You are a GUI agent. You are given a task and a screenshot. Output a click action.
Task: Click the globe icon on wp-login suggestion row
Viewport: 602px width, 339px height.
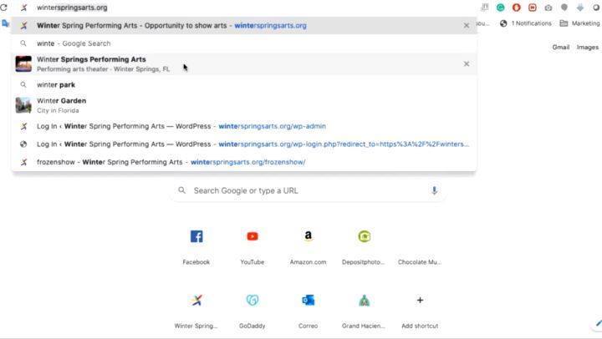pyautogui.click(x=23, y=144)
